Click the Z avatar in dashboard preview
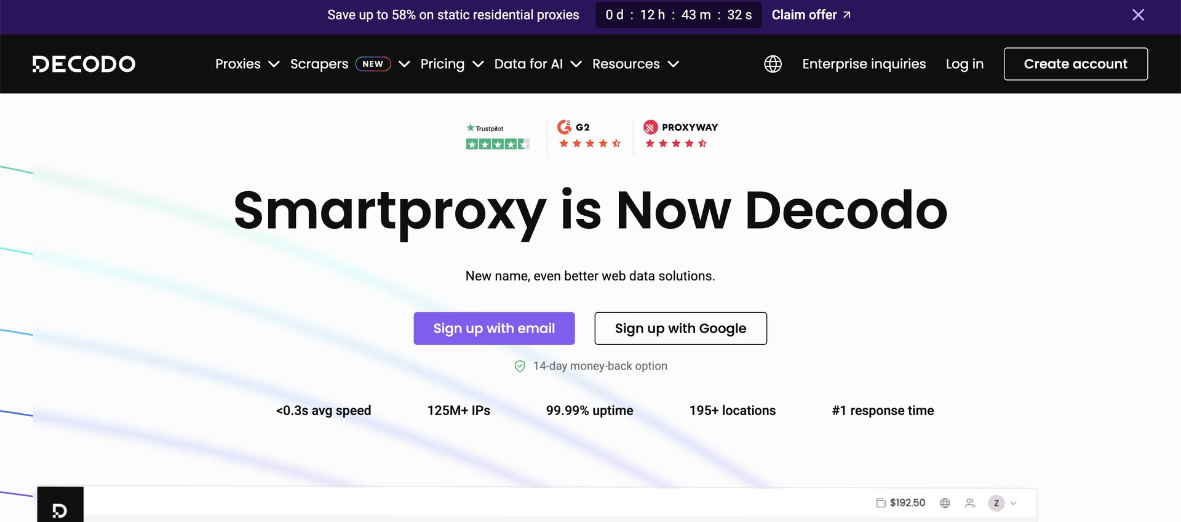This screenshot has height=522, width=1181. pos(996,503)
